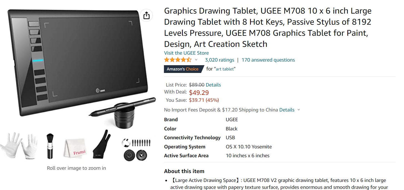404x190 pixels.
Task: Open List Price Details link
Action: (x=213, y=85)
